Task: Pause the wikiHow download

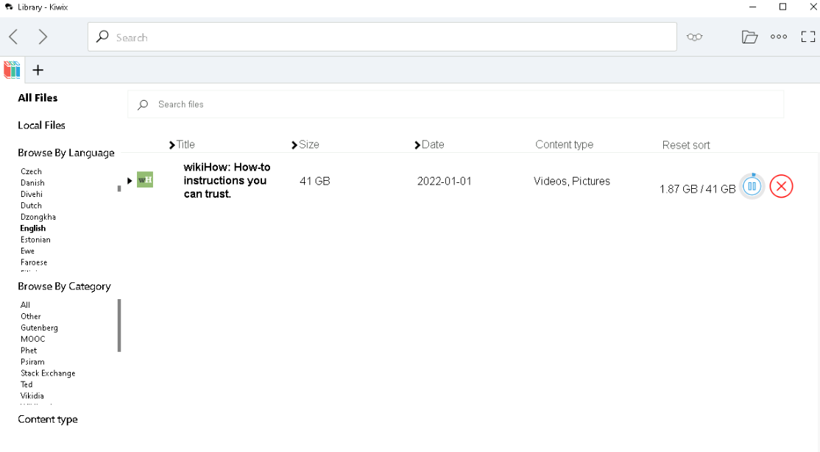Action: click(x=752, y=187)
